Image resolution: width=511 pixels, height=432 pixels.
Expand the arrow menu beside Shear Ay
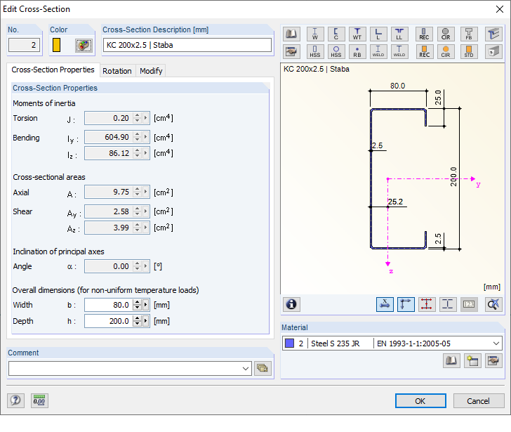(146, 211)
